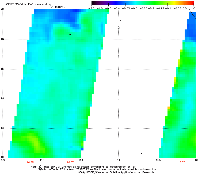Viewport: 198px width, 174px height.
Task: Click the red end of the color scale
Action: click(192, 3)
